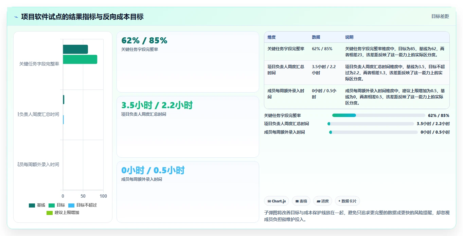Click the chart axis label 关键任务字段完整率
This screenshot has height=236, width=463.
(39, 64)
